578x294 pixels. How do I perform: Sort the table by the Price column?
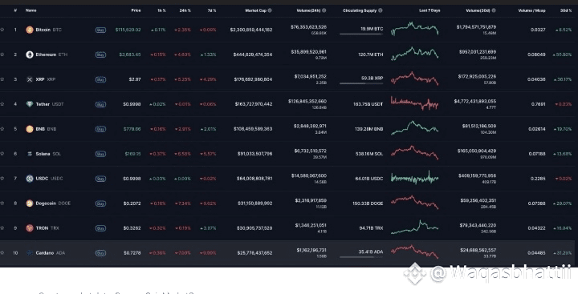pos(136,10)
